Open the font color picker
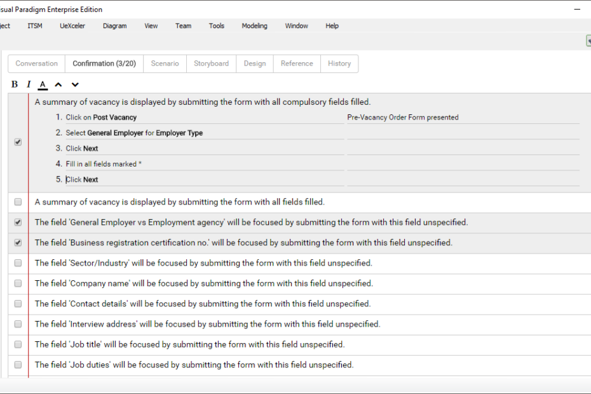This screenshot has height=394, width=591. pyautogui.click(x=43, y=85)
